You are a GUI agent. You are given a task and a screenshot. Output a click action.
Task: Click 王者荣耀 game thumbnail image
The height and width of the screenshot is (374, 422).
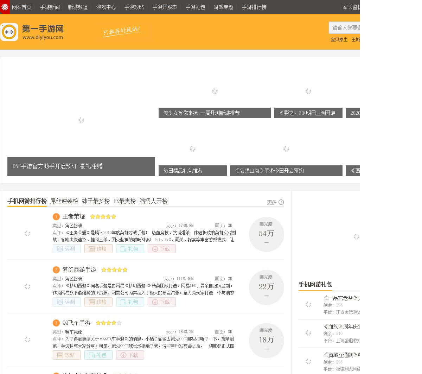click(x=27, y=233)
